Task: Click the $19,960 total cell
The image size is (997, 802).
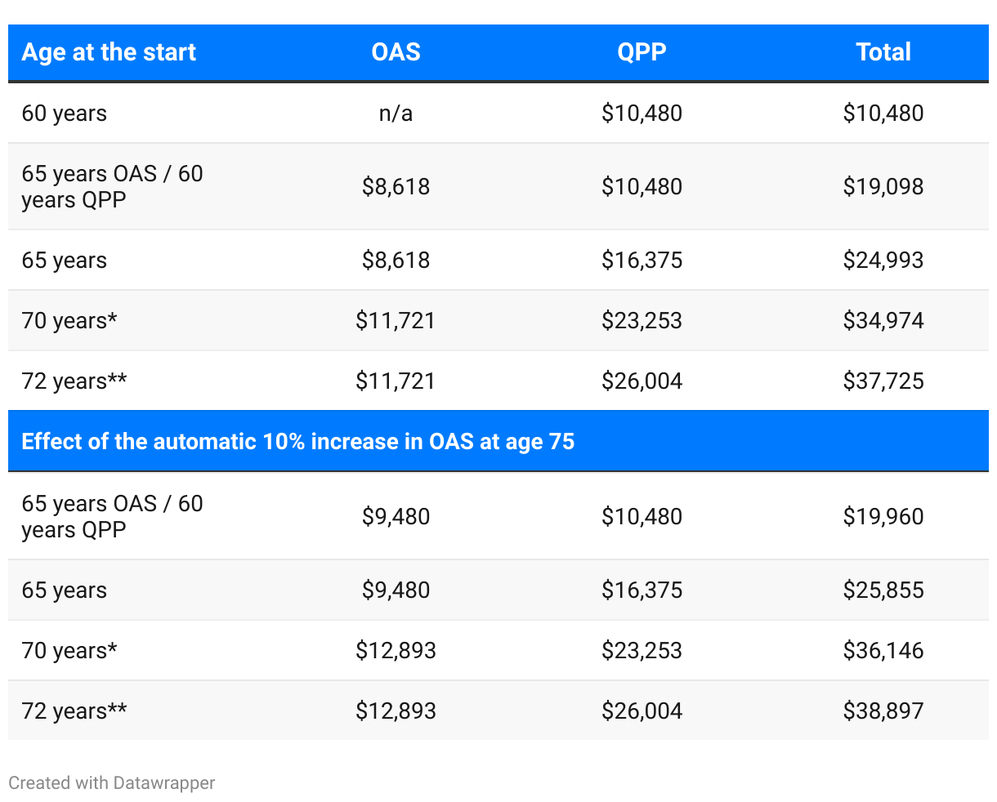Action: tap(883, 516)
